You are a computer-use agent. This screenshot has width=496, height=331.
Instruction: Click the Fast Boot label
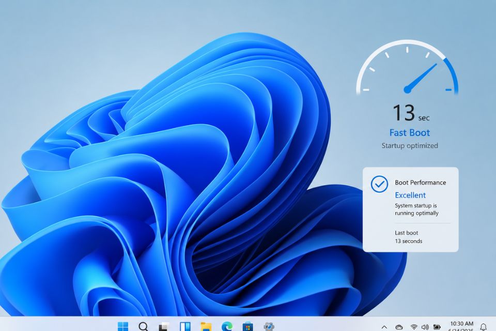point(410,133)
